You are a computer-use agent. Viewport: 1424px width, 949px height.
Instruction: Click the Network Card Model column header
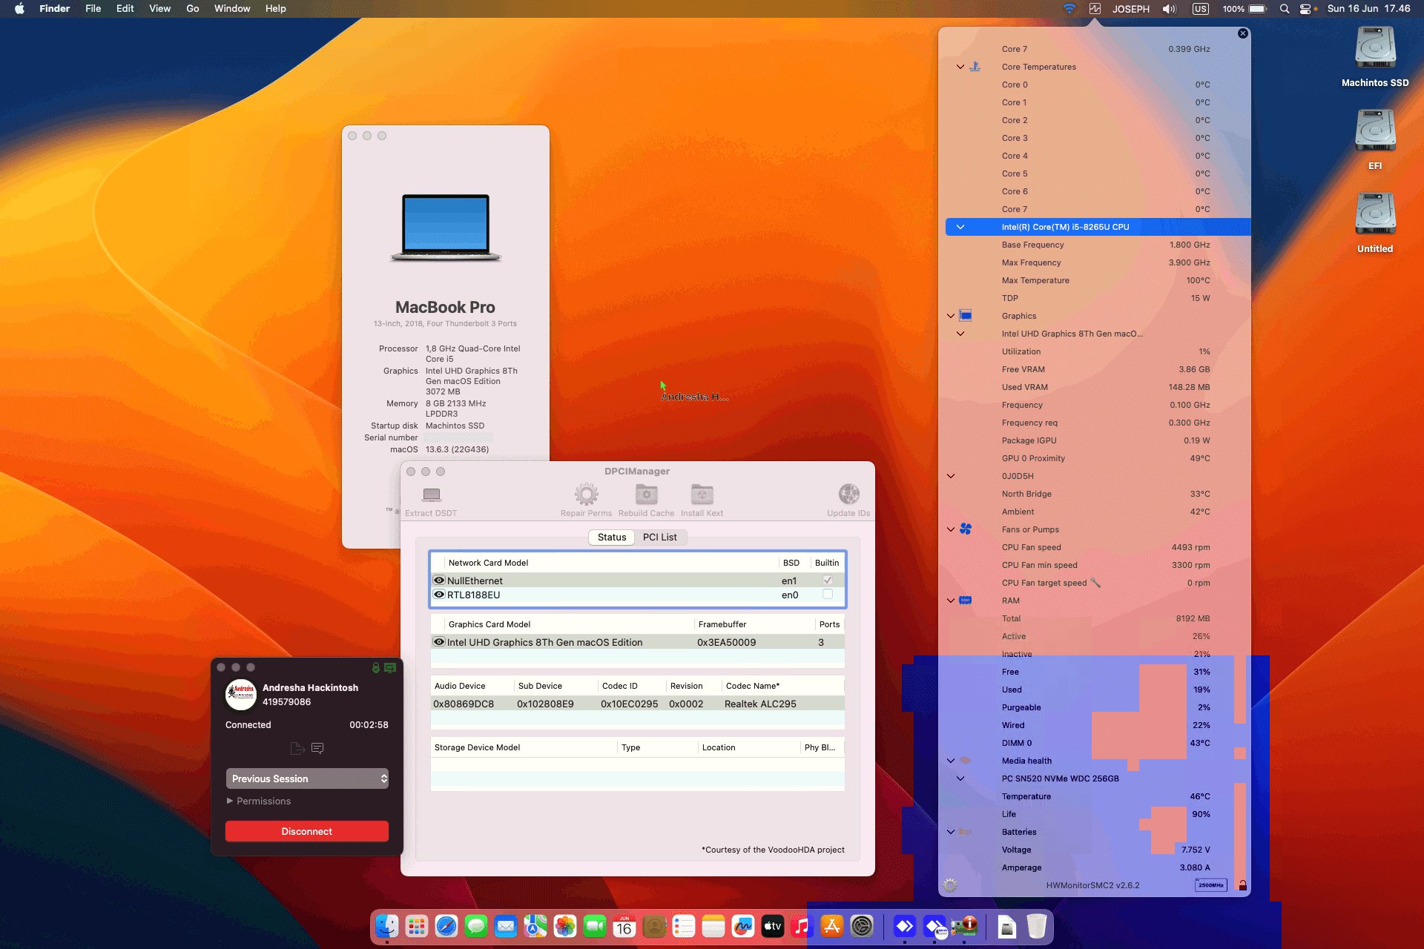click(x=488, y=563)
